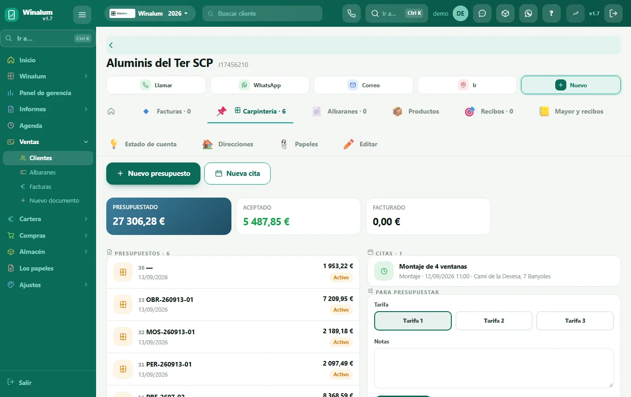The width and height of the screenshot is (631, 397).
Task: Click the phone icon in the top bar
Action: coord(351,13)
